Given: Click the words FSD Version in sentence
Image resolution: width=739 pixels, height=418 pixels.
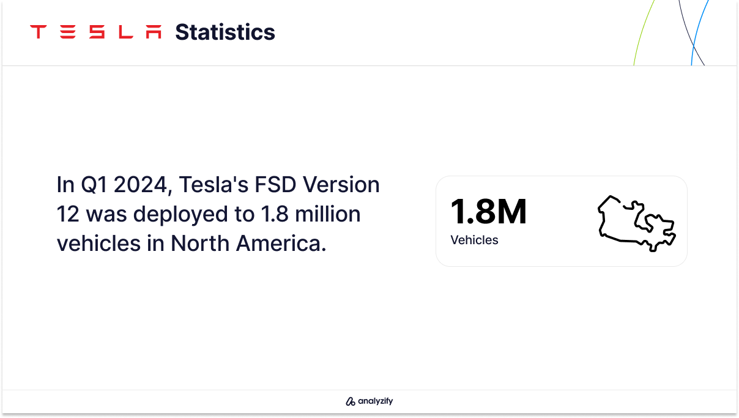Looking at the screenshot, I should tap(319, 184).
